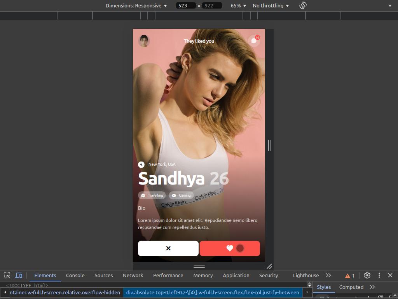Expand the No throttling dropdown

(271, 5)
